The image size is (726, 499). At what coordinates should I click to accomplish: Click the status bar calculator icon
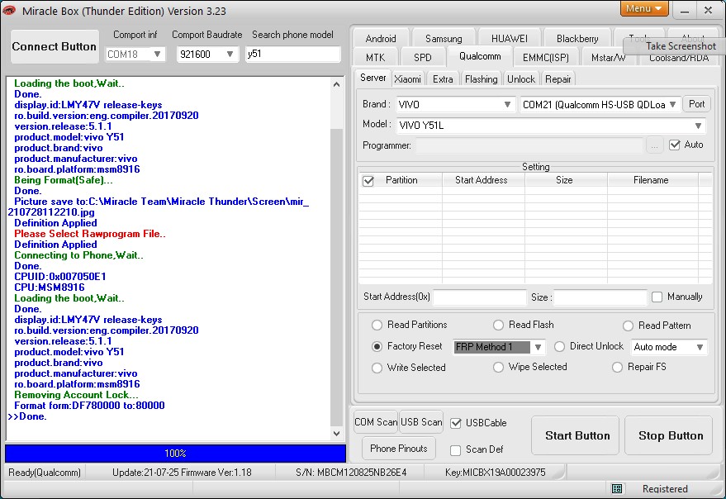(x=617, y=488)
